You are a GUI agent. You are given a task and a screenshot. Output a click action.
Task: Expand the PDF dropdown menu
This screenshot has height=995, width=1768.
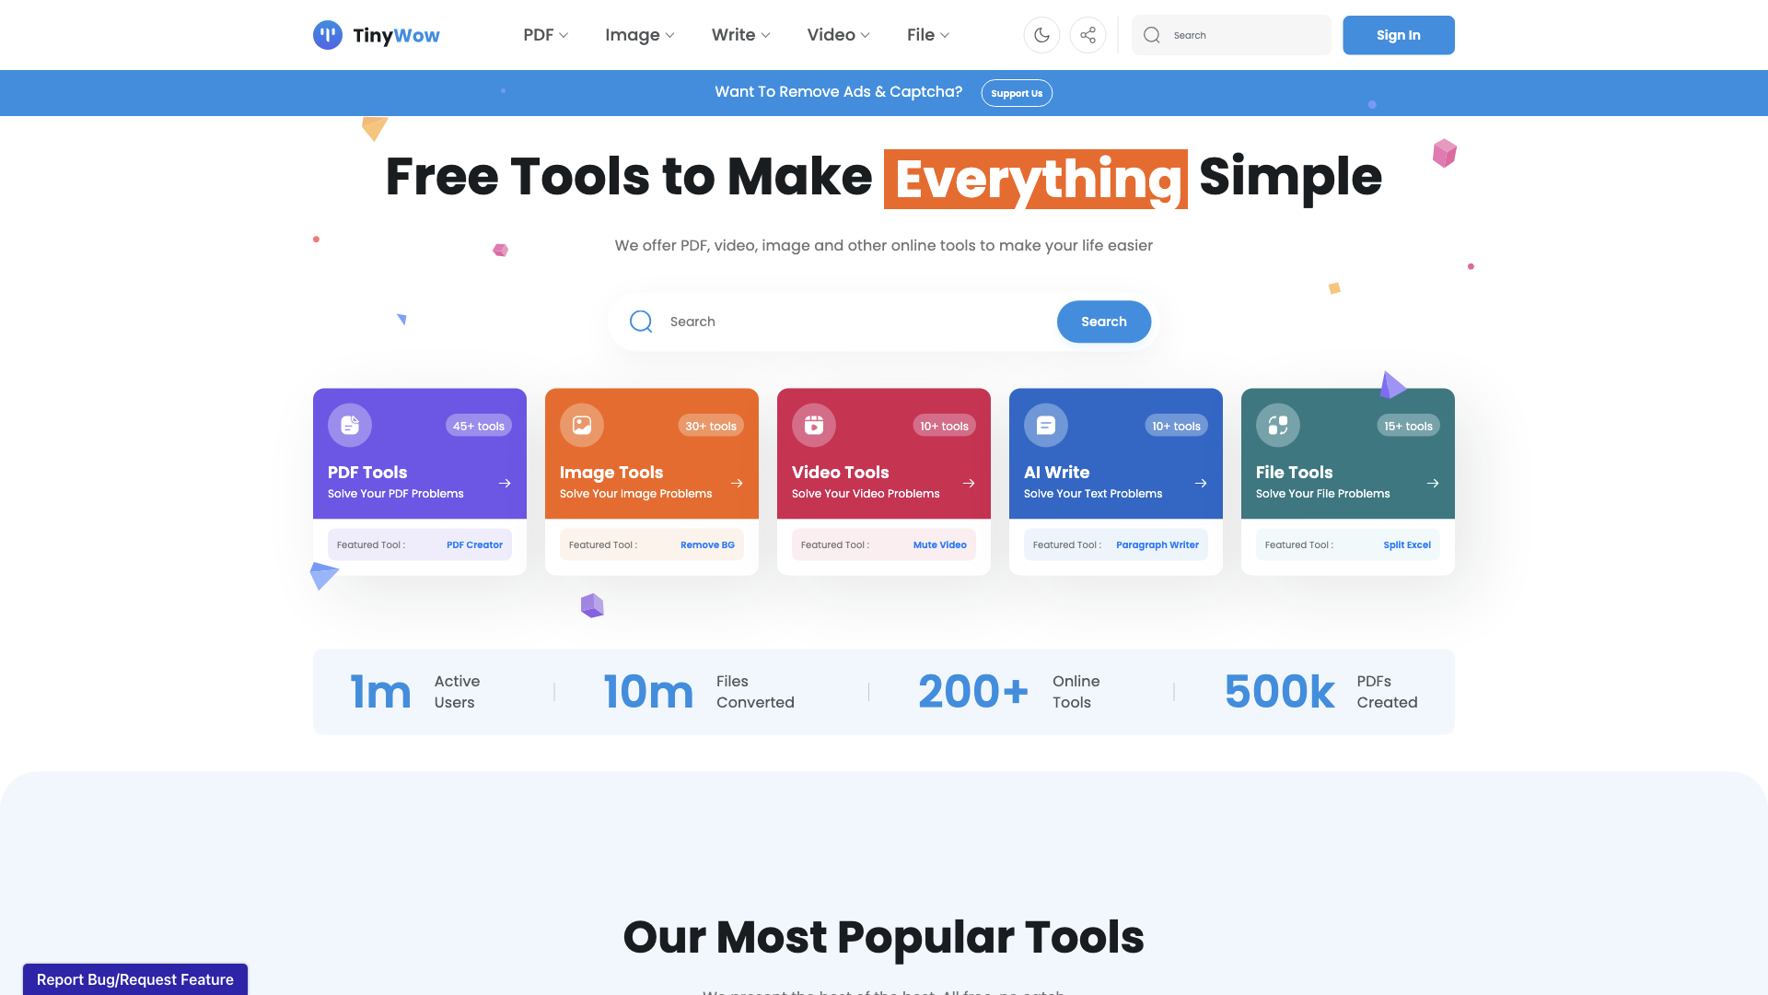(x=545, y=34)
